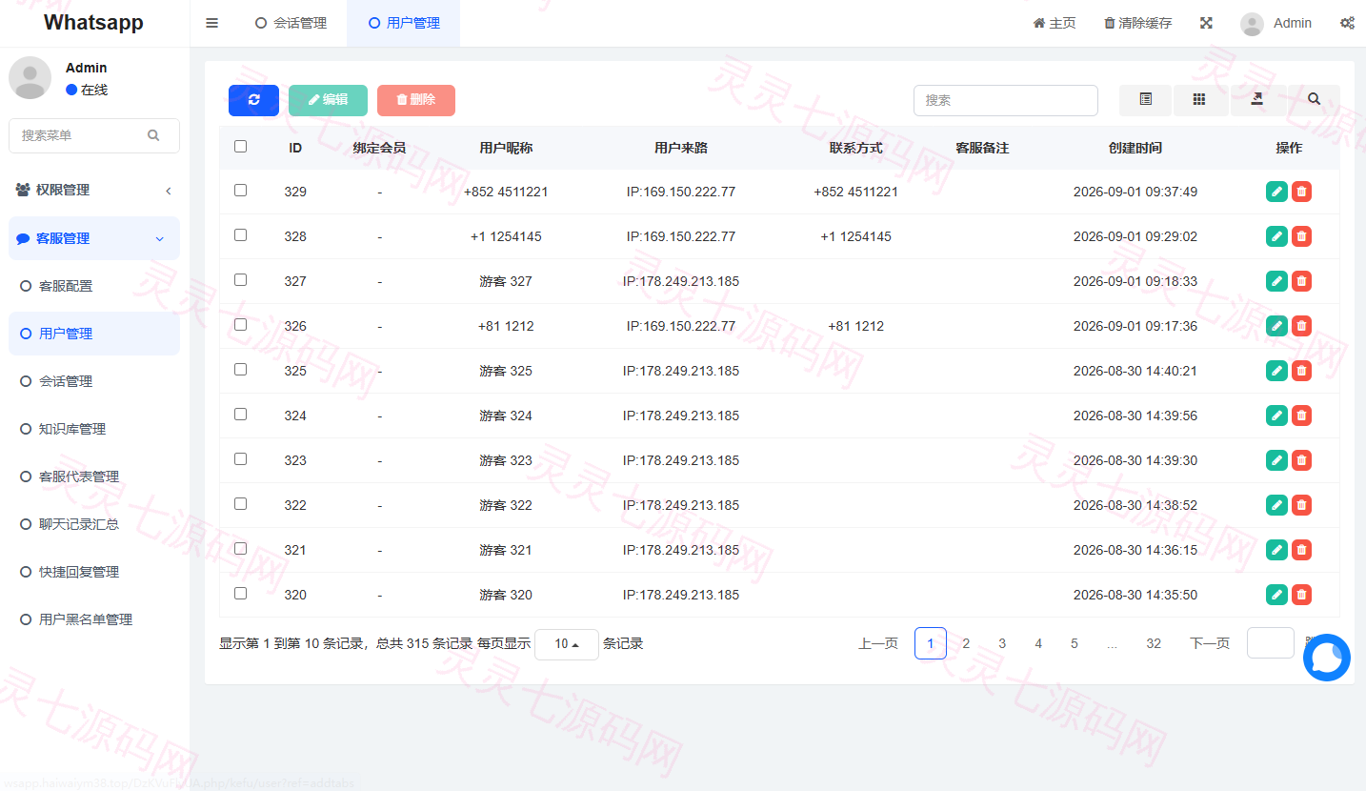Delete the row with ID 320
Image resolution: width=1366 pixels, height=791 pixels.
[x=1301, y=595]
